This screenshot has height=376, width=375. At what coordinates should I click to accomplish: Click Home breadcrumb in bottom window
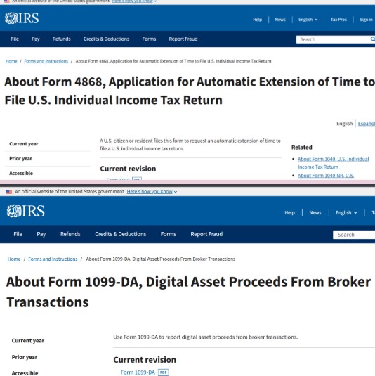click(x=14, y=259)
